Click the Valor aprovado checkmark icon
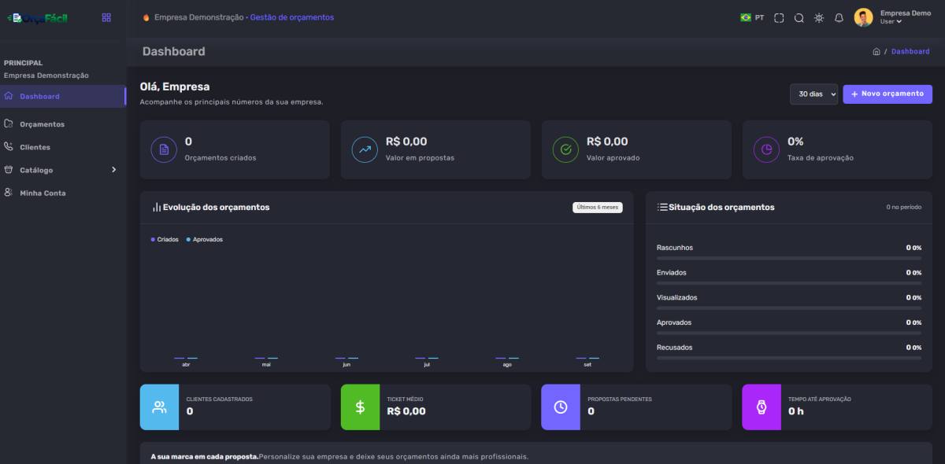 tap(565, 149)
